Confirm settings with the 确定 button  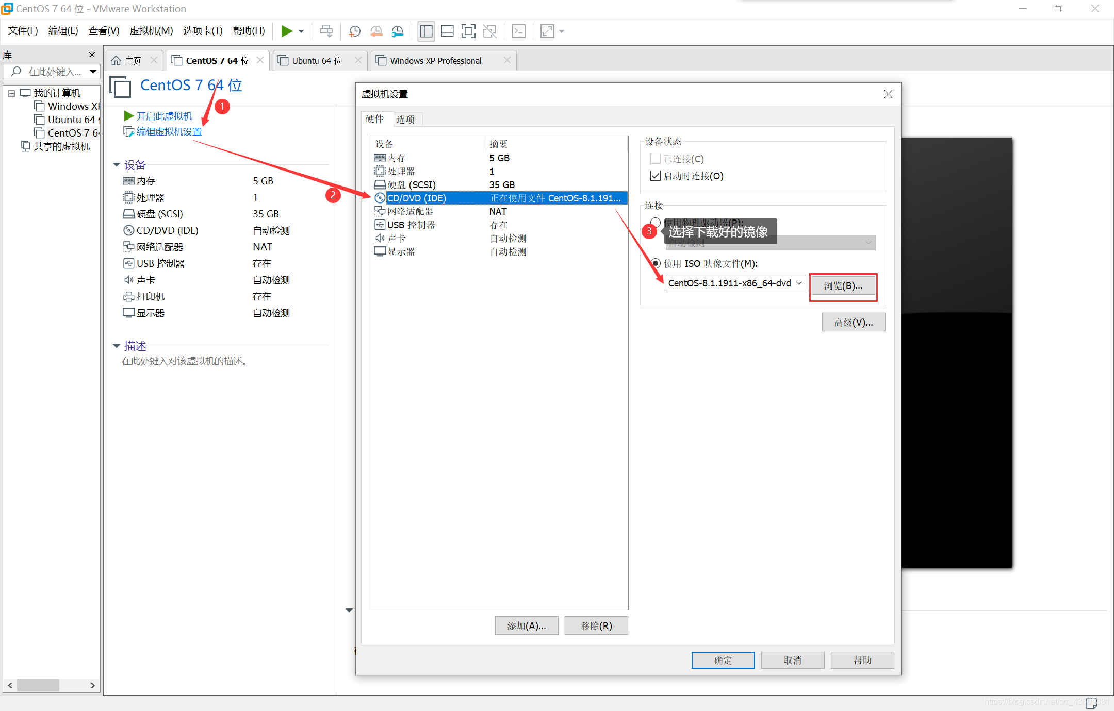coord(723,660)
